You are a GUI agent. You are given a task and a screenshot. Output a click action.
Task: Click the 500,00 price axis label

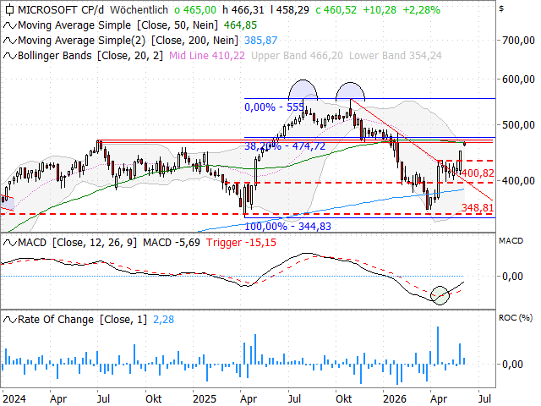tap(518, 124)
